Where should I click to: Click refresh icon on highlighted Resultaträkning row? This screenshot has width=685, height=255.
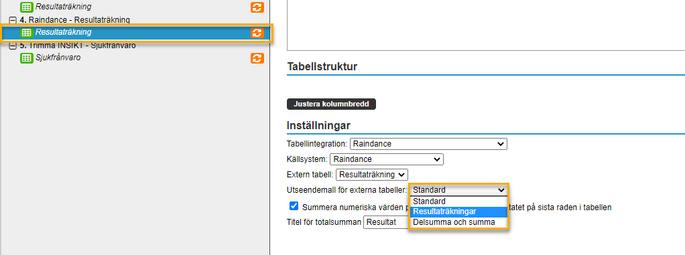point(257,33)
